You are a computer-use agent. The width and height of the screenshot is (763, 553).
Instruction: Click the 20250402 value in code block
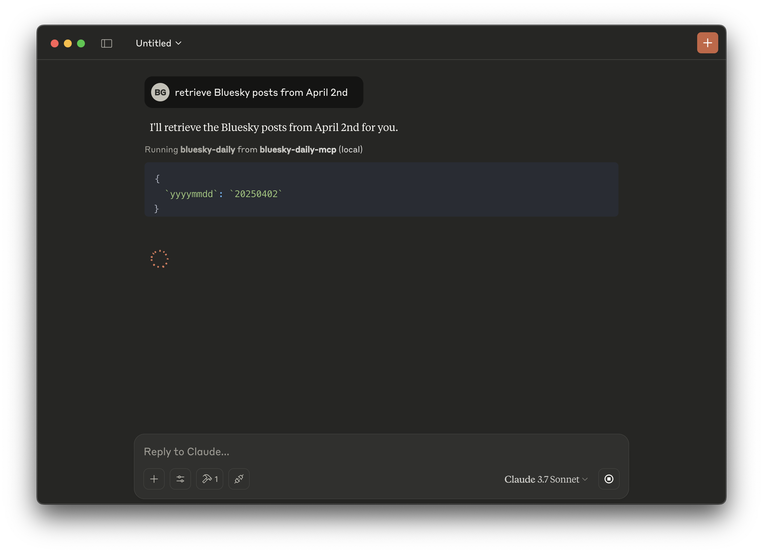pos(256,194)
